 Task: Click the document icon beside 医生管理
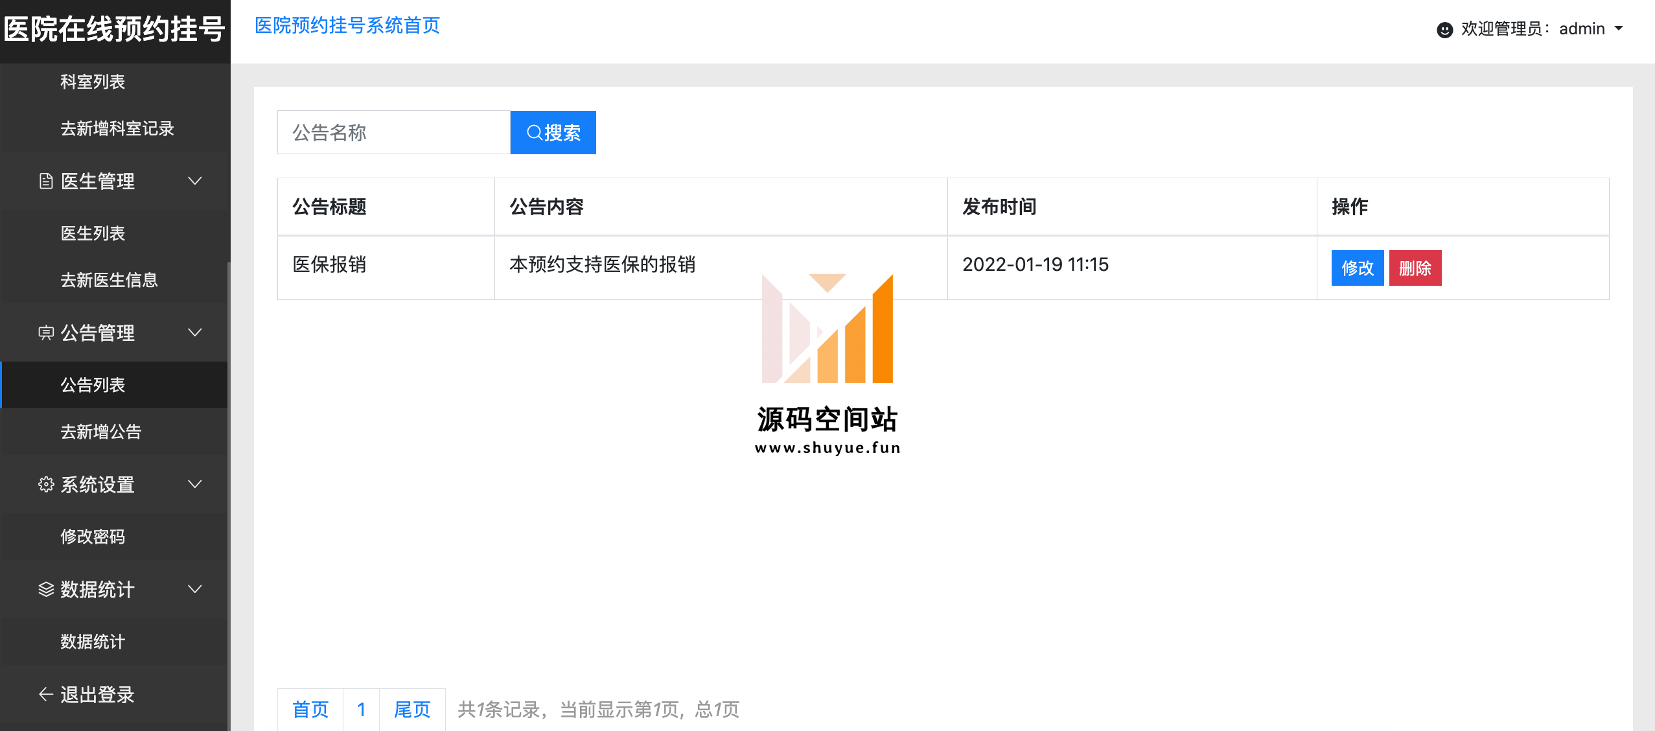click(45, 181)
